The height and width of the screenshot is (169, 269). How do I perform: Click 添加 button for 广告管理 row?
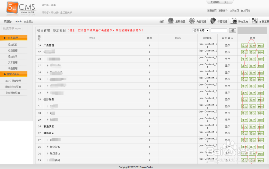(245, 46)
